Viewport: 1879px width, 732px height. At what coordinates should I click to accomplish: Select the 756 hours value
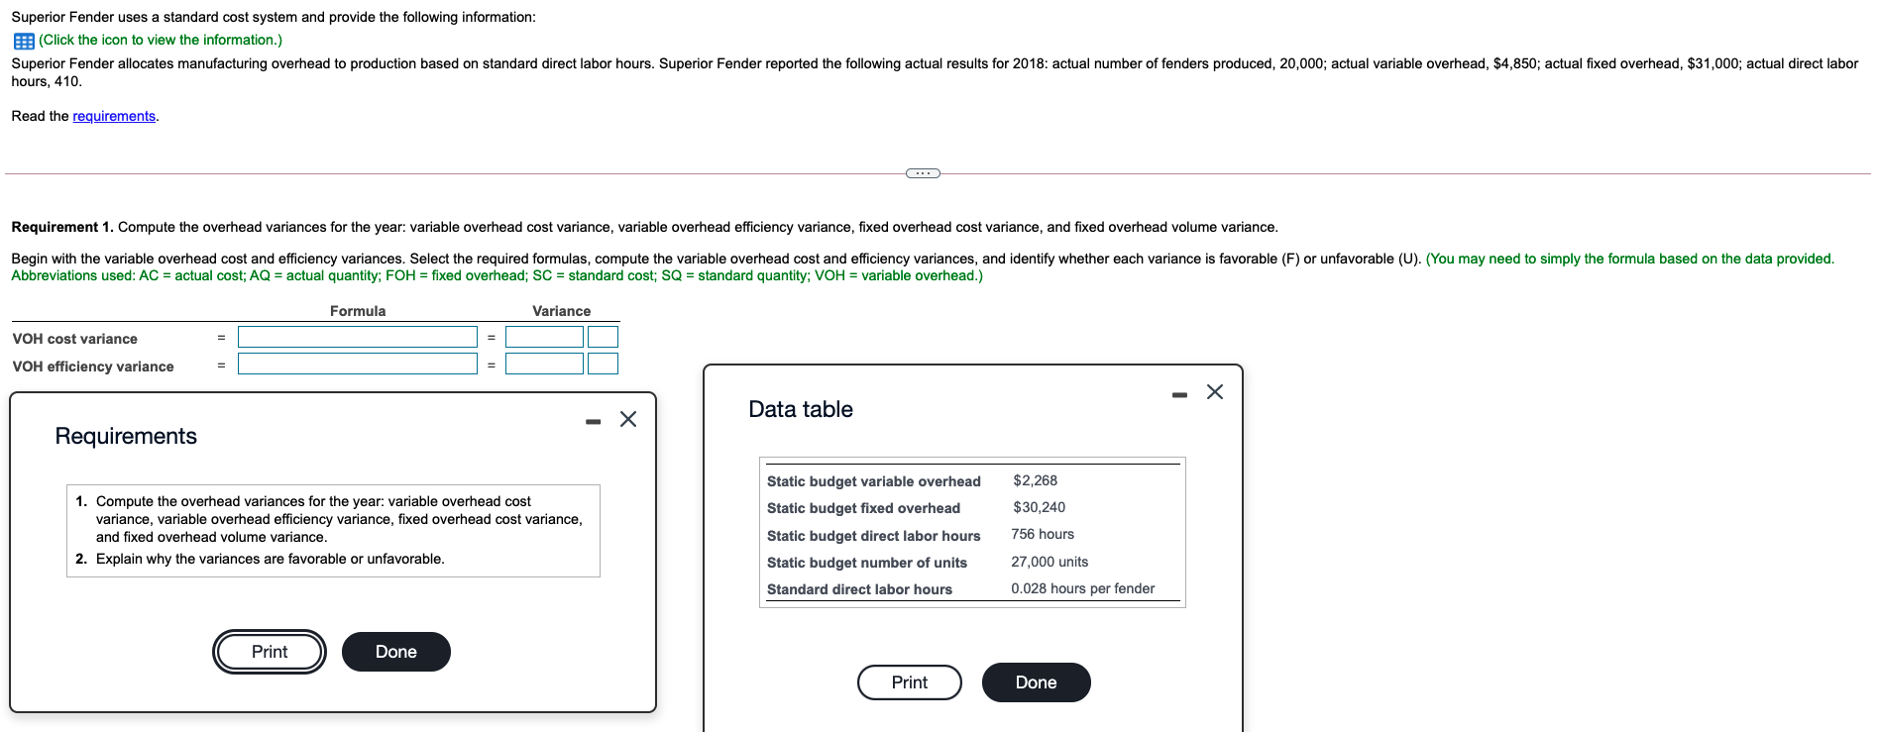[x=1043, y=534]
